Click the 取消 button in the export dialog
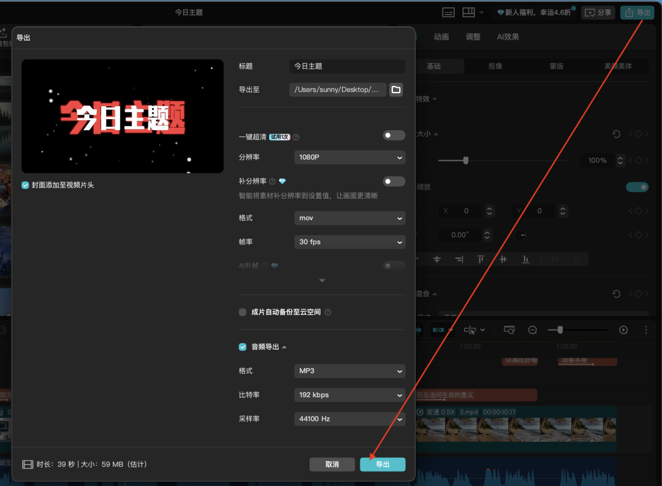Screen dimensions: 662x486 coord(332,465)
